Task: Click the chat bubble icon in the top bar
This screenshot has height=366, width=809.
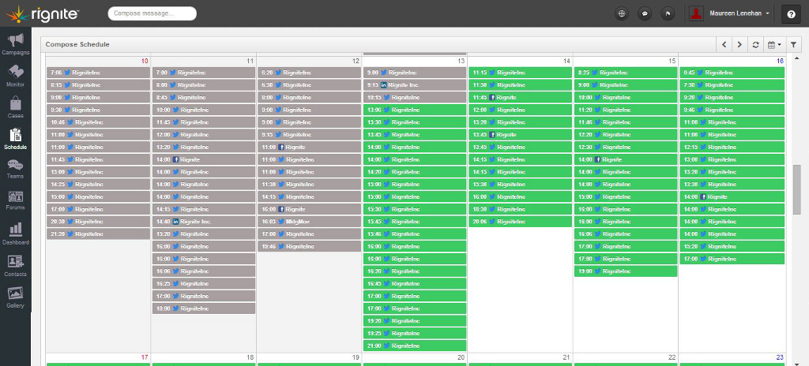Action: coord(645,14)
